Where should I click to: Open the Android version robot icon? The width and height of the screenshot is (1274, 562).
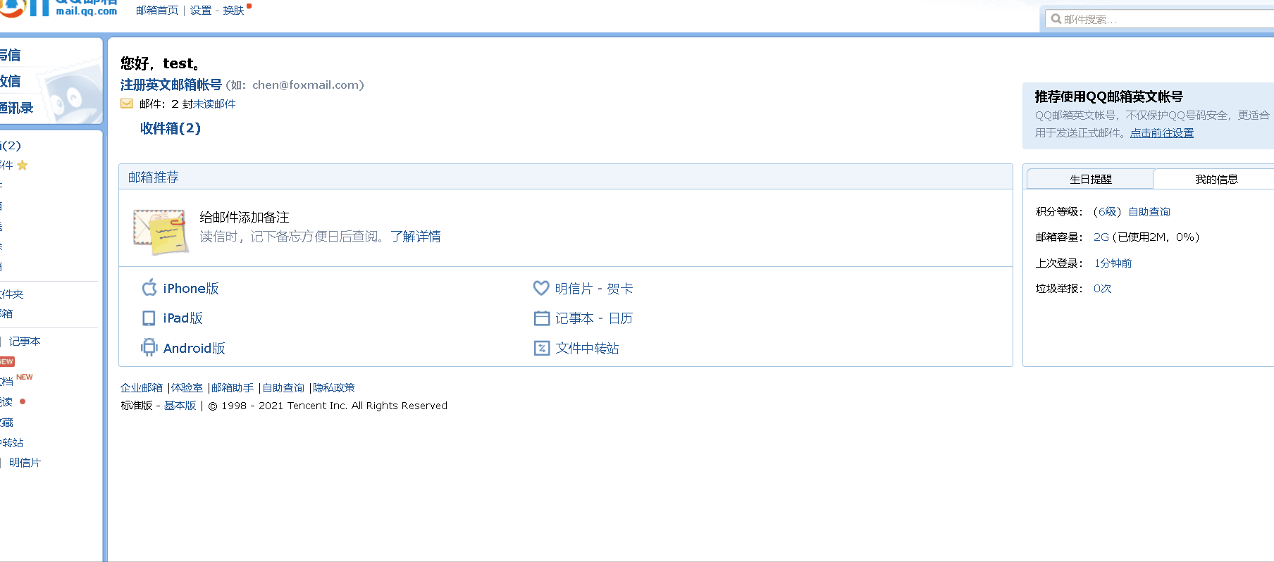point(149,347)
